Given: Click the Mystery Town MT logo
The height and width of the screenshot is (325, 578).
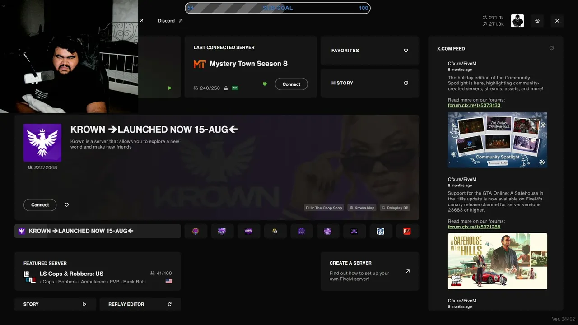Looking at the screenshot, I should [200, 64].
